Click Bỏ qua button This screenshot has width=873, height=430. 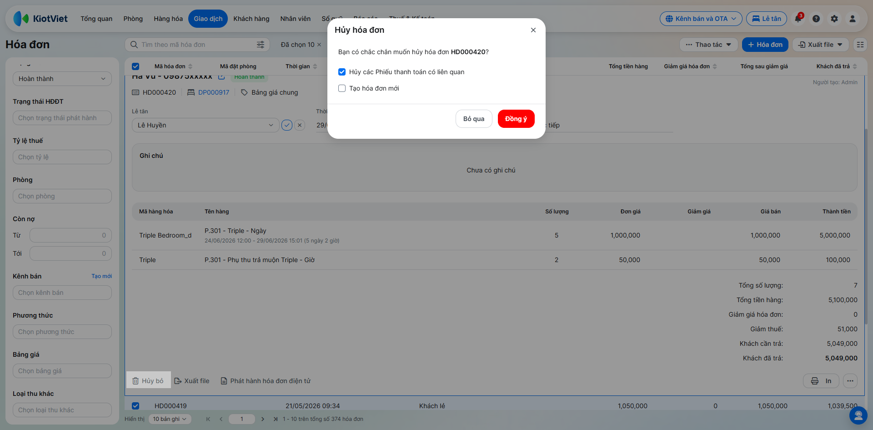(x=474, y=119)
